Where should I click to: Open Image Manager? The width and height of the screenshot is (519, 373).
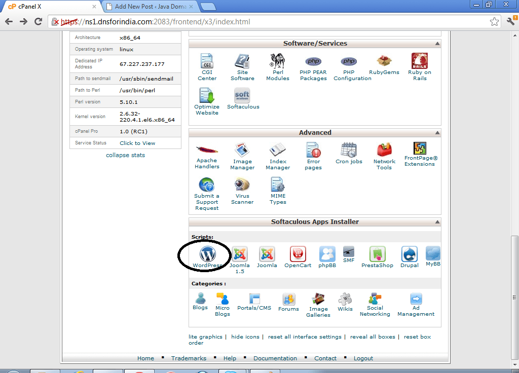tap(242, 156)
